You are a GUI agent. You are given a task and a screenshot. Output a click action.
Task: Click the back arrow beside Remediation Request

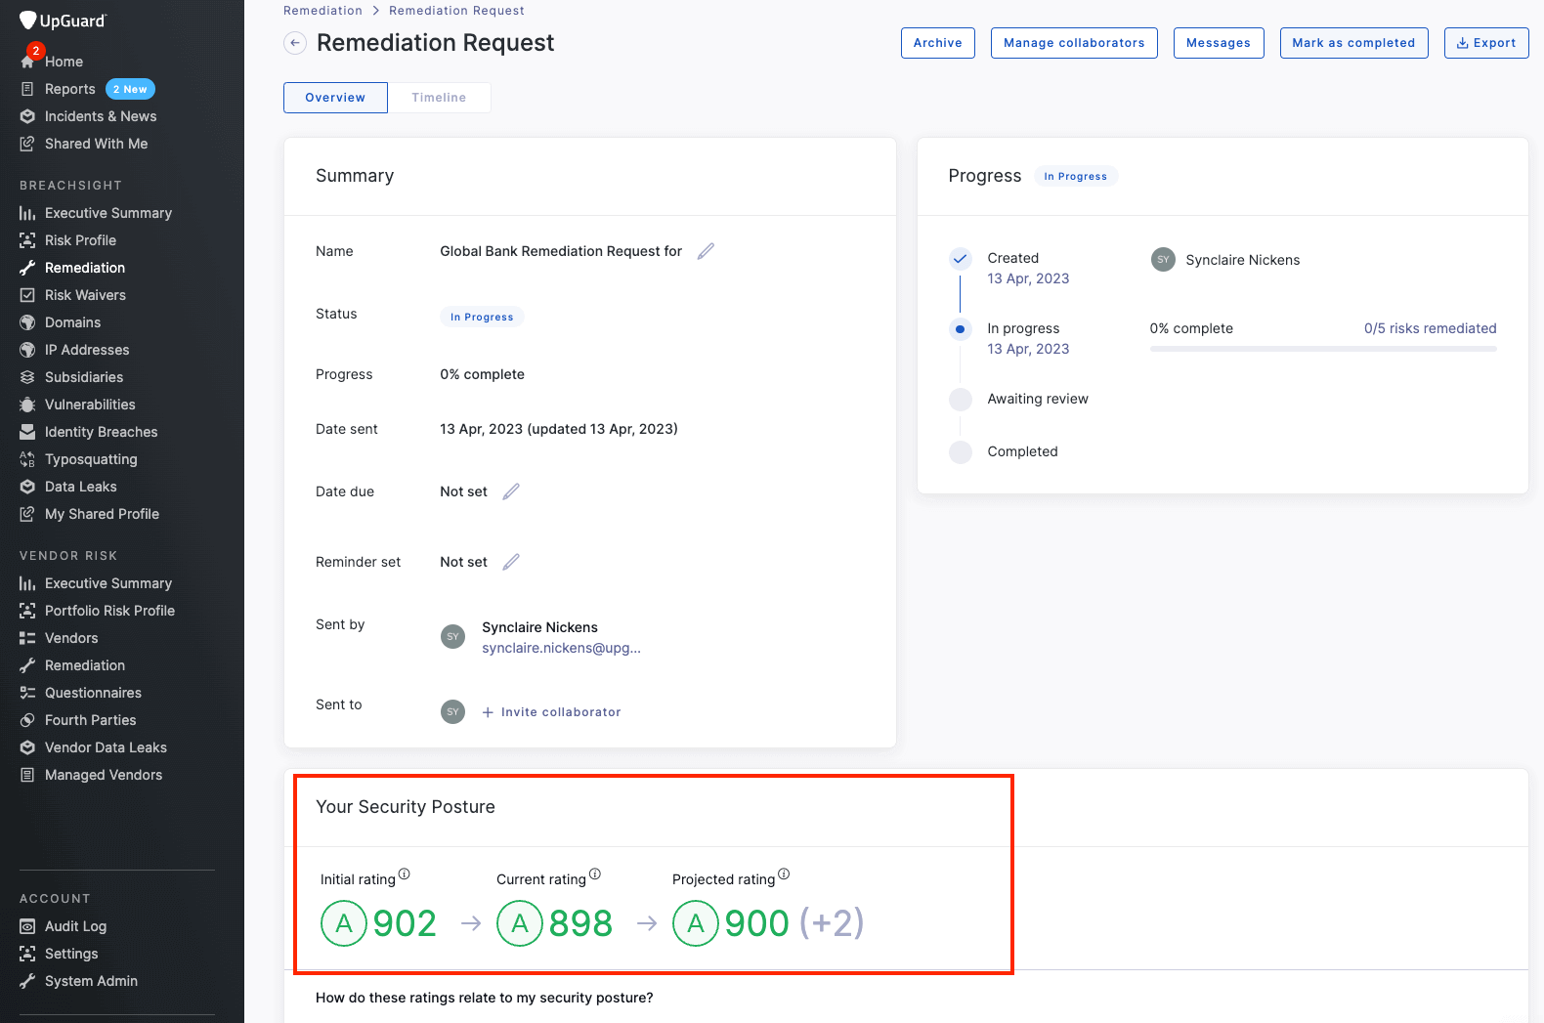(x=295, y=43)
